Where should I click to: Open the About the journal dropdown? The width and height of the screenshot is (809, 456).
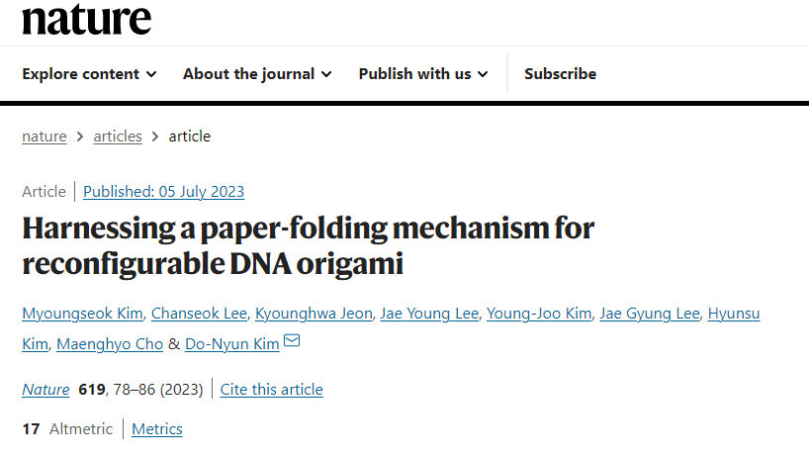257,73
